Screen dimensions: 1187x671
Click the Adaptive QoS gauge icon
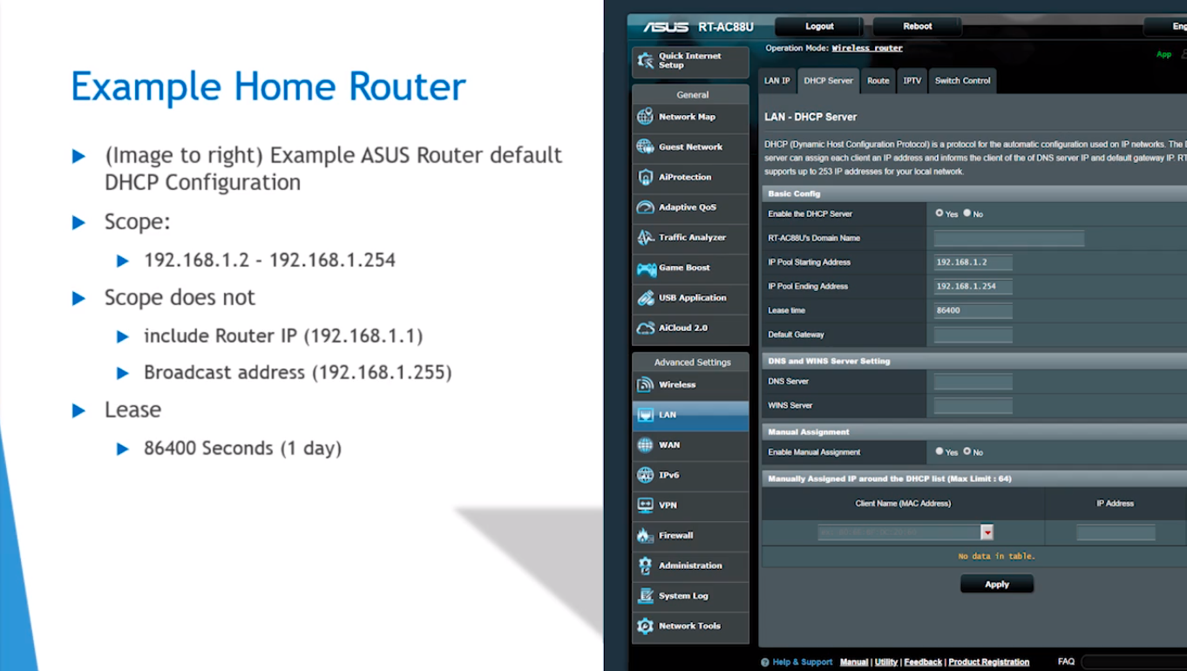click(x=645, y=207)
